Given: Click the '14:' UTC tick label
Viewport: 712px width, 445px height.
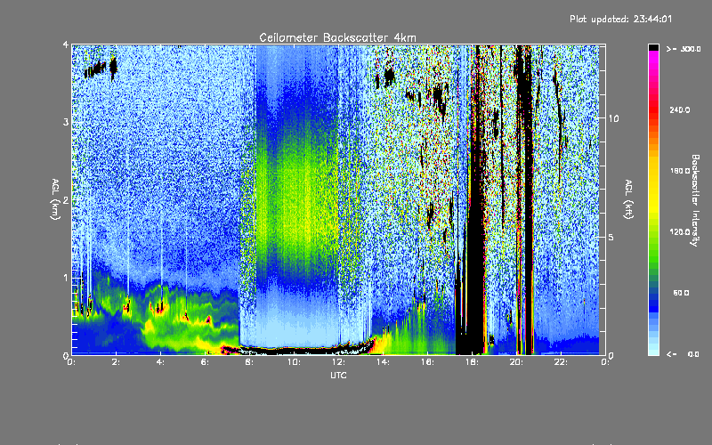Looking at the screenshot, I should coord(383,362).
